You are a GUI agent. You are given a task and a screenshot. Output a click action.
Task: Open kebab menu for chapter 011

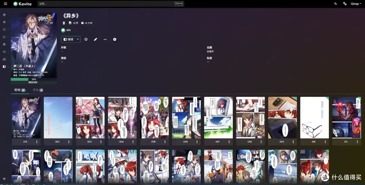click(x=357, y=142)
